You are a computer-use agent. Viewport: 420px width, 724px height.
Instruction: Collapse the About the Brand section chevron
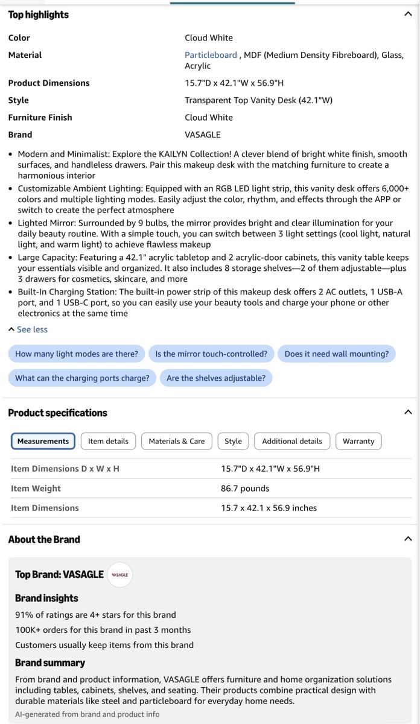pyautogui.click(x=408, y=539)
